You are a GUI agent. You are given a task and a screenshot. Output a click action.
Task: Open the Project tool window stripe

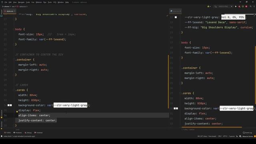click(2, 13)
